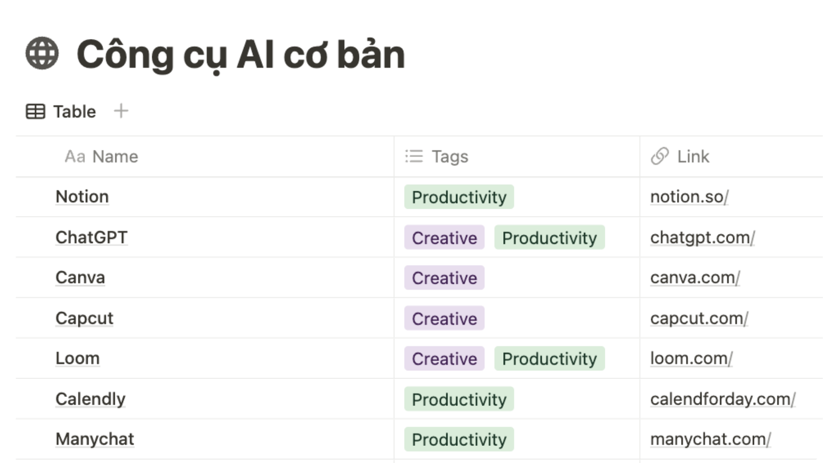823x463 pixels.
Task: Open the Link column header menu
Action: (731, 156)
